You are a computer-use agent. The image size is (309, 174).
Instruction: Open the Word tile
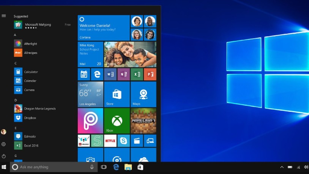click(110, 74)
